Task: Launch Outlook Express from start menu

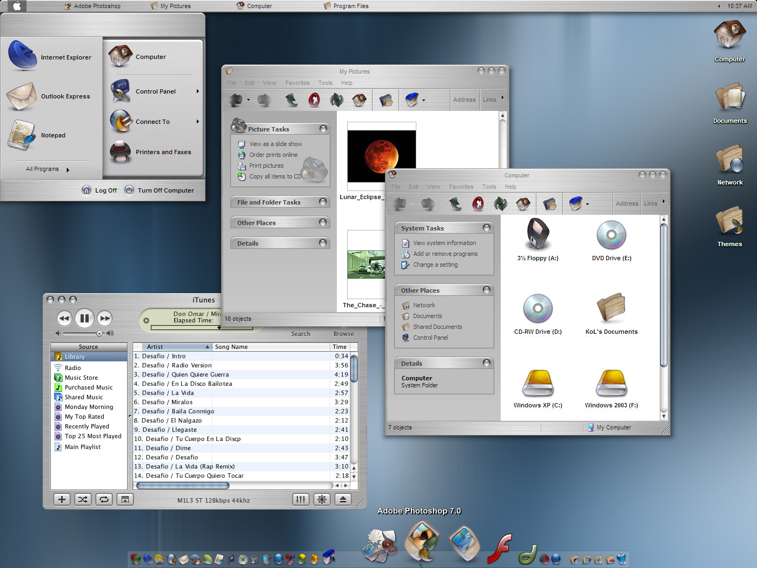Action: click(x=49, y=96)
